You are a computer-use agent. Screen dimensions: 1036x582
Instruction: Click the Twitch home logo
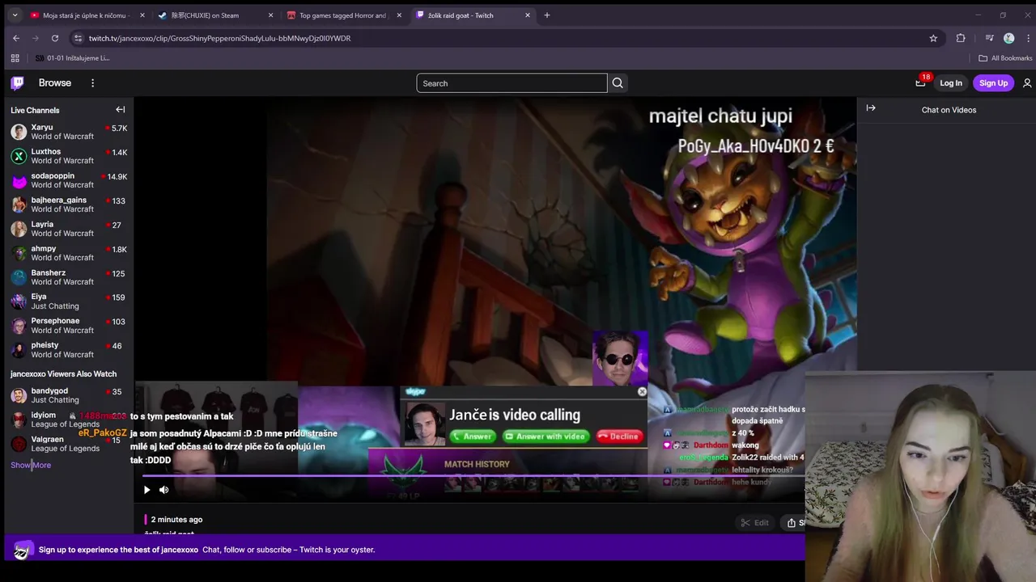click(17, 82)
